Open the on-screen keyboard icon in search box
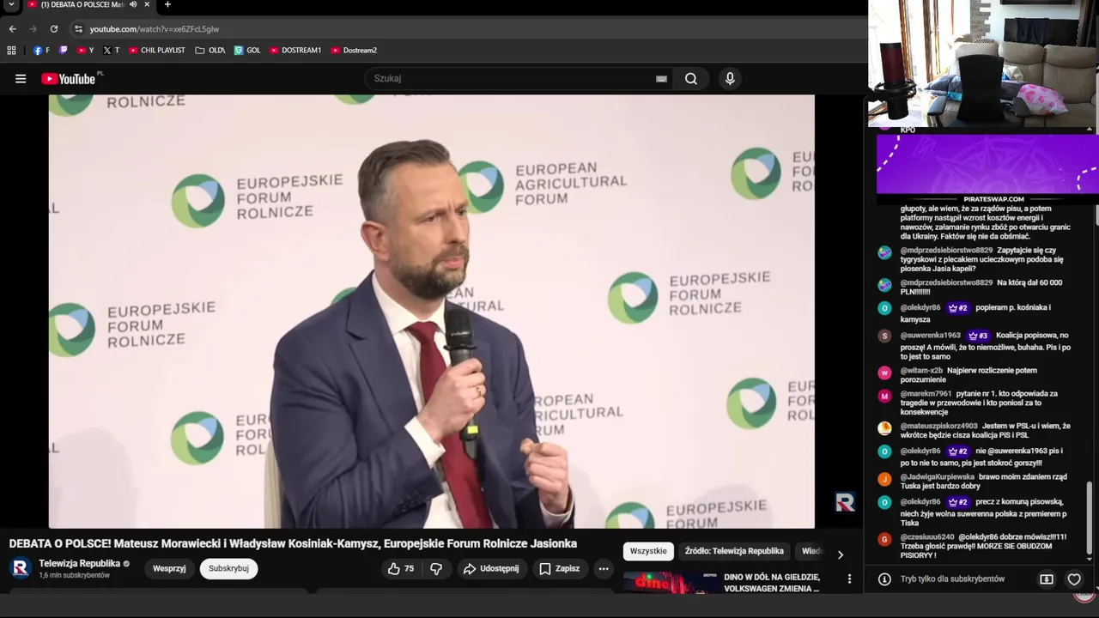Viewport: 1099px width, 618px height. [x=661, y=79]
